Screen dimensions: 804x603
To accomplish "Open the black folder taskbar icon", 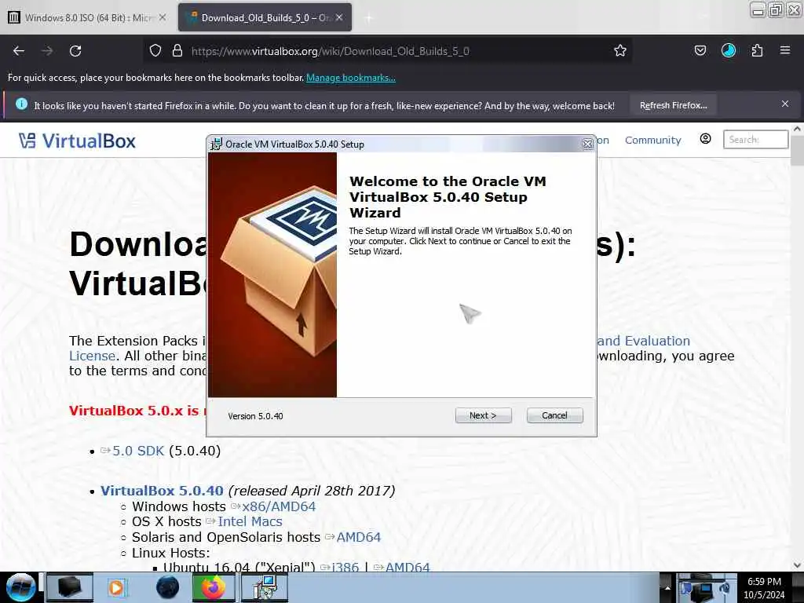I will coord(70,587).
